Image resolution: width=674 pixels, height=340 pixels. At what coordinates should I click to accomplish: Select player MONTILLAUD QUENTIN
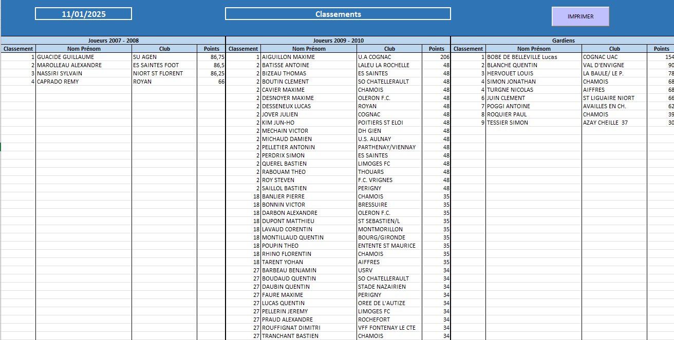point(309,237)
